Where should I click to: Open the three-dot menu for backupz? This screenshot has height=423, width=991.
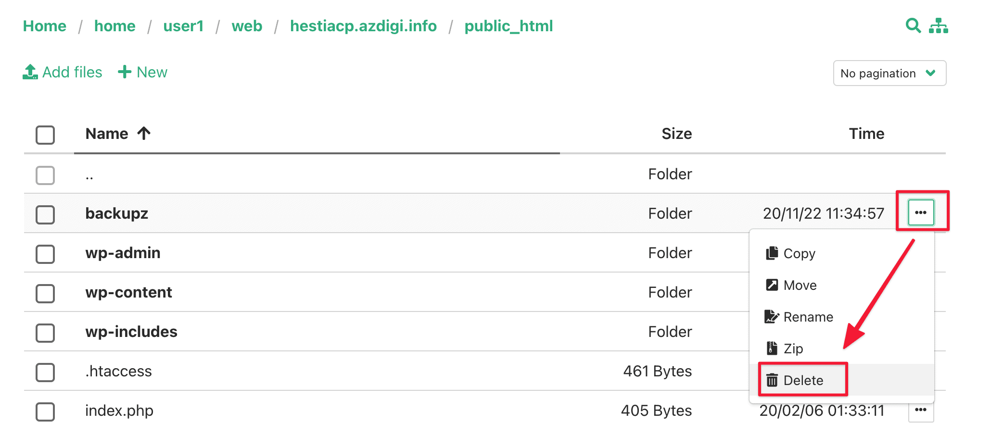point(921,212)
